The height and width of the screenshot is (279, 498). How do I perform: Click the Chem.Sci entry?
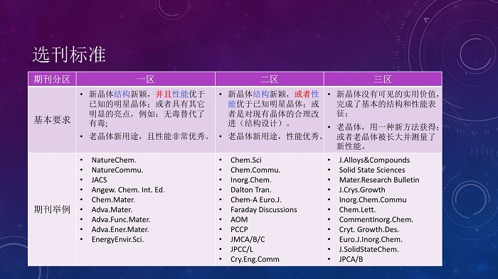(246, 160)
